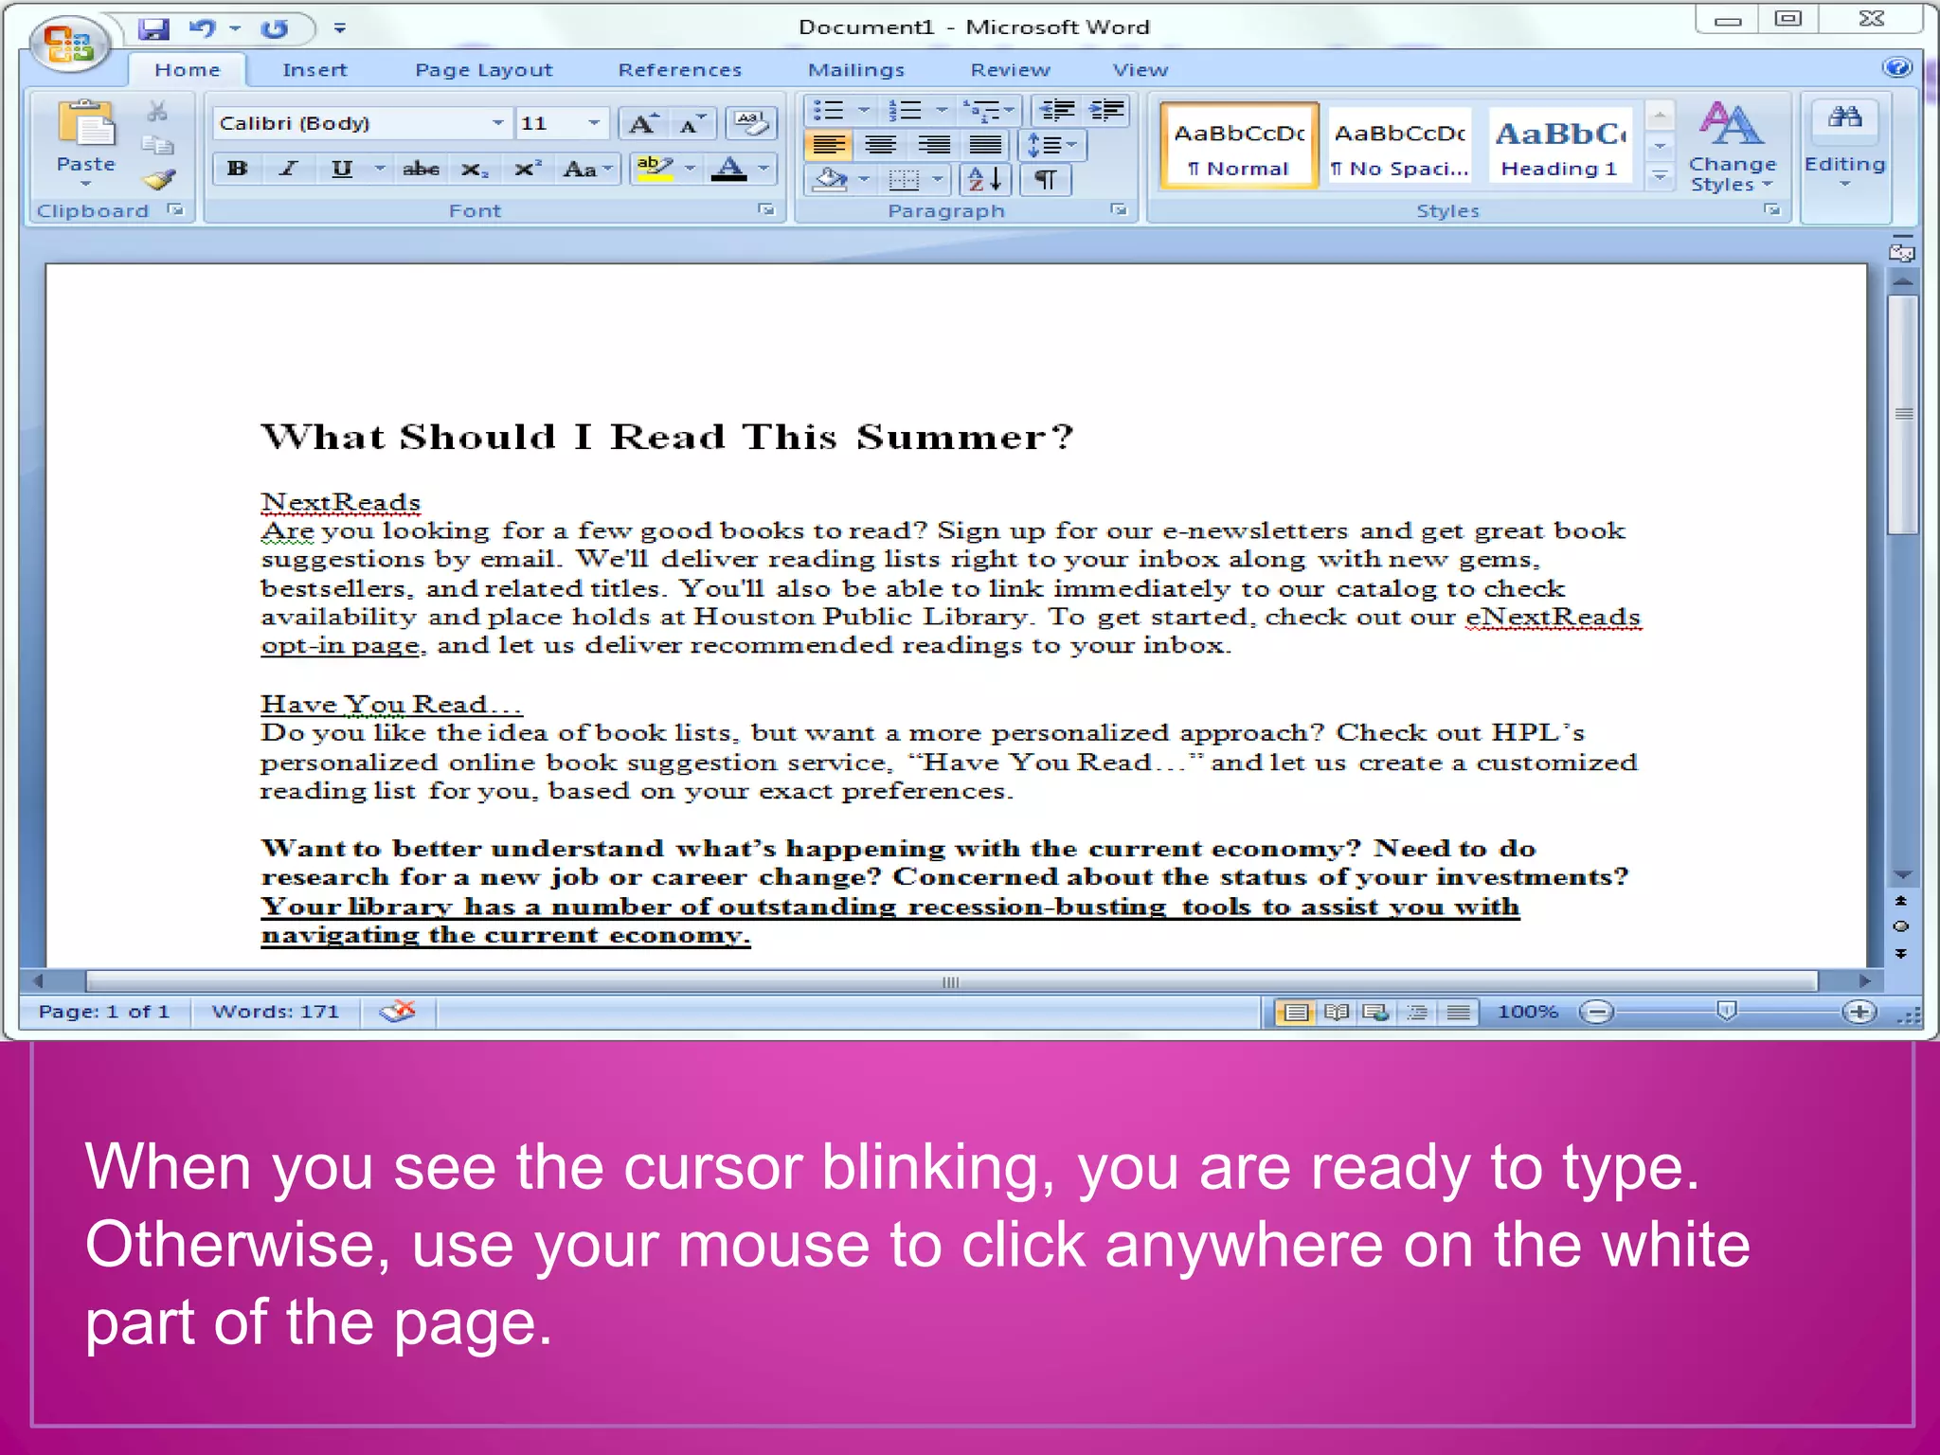Grow font size with the larger A
This screenshot has height=1455, width=1940.
point(643,123)
